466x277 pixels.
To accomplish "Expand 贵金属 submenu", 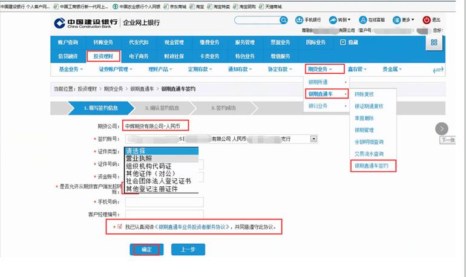I will [x=392, y=69].
